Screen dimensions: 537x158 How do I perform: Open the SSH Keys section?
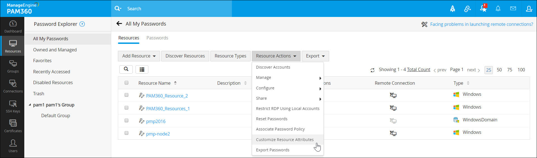[13, 107]
